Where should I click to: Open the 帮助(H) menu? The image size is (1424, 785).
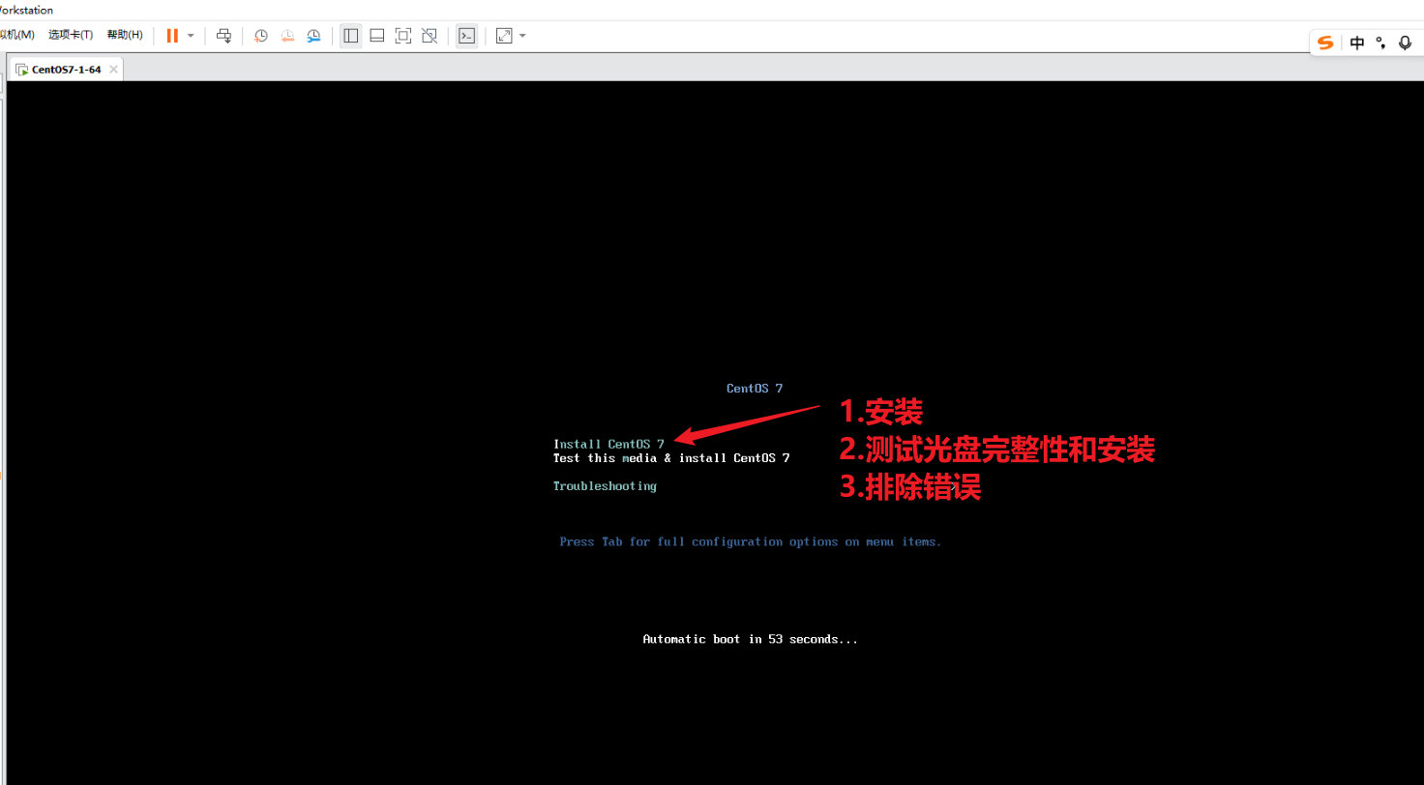(x=125, y=35)
